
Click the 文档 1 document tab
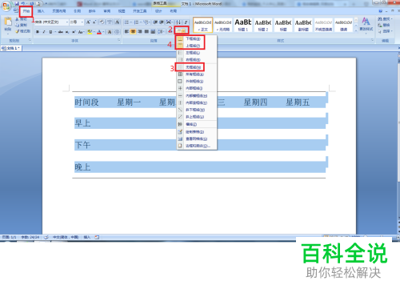11,48
